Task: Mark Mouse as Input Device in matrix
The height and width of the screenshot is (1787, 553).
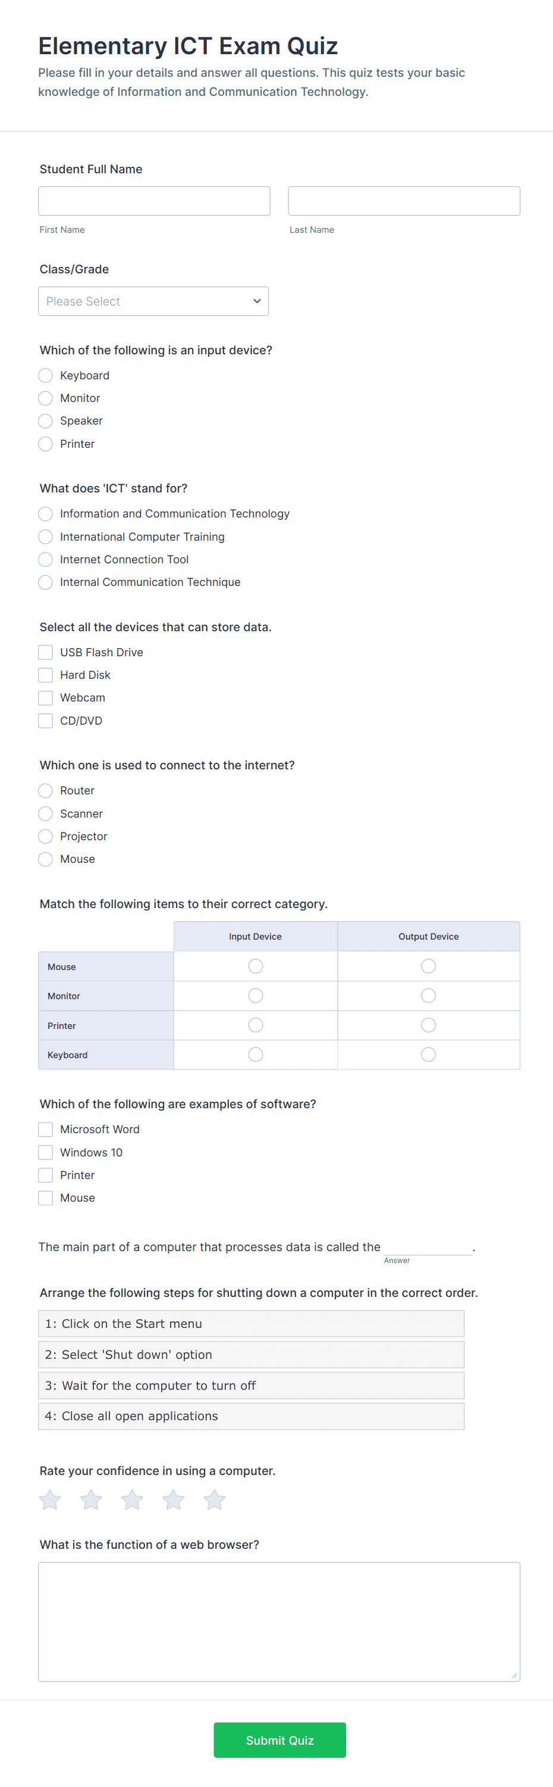Action: [255, 966]
